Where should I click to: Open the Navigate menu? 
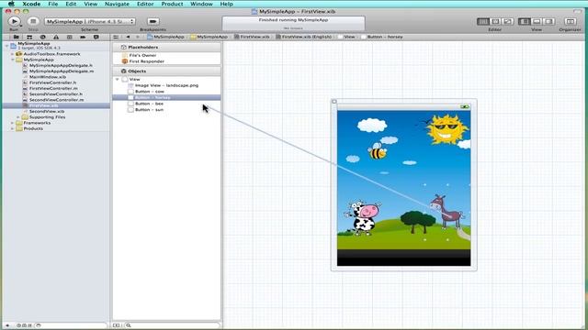[x=117, y=4]
